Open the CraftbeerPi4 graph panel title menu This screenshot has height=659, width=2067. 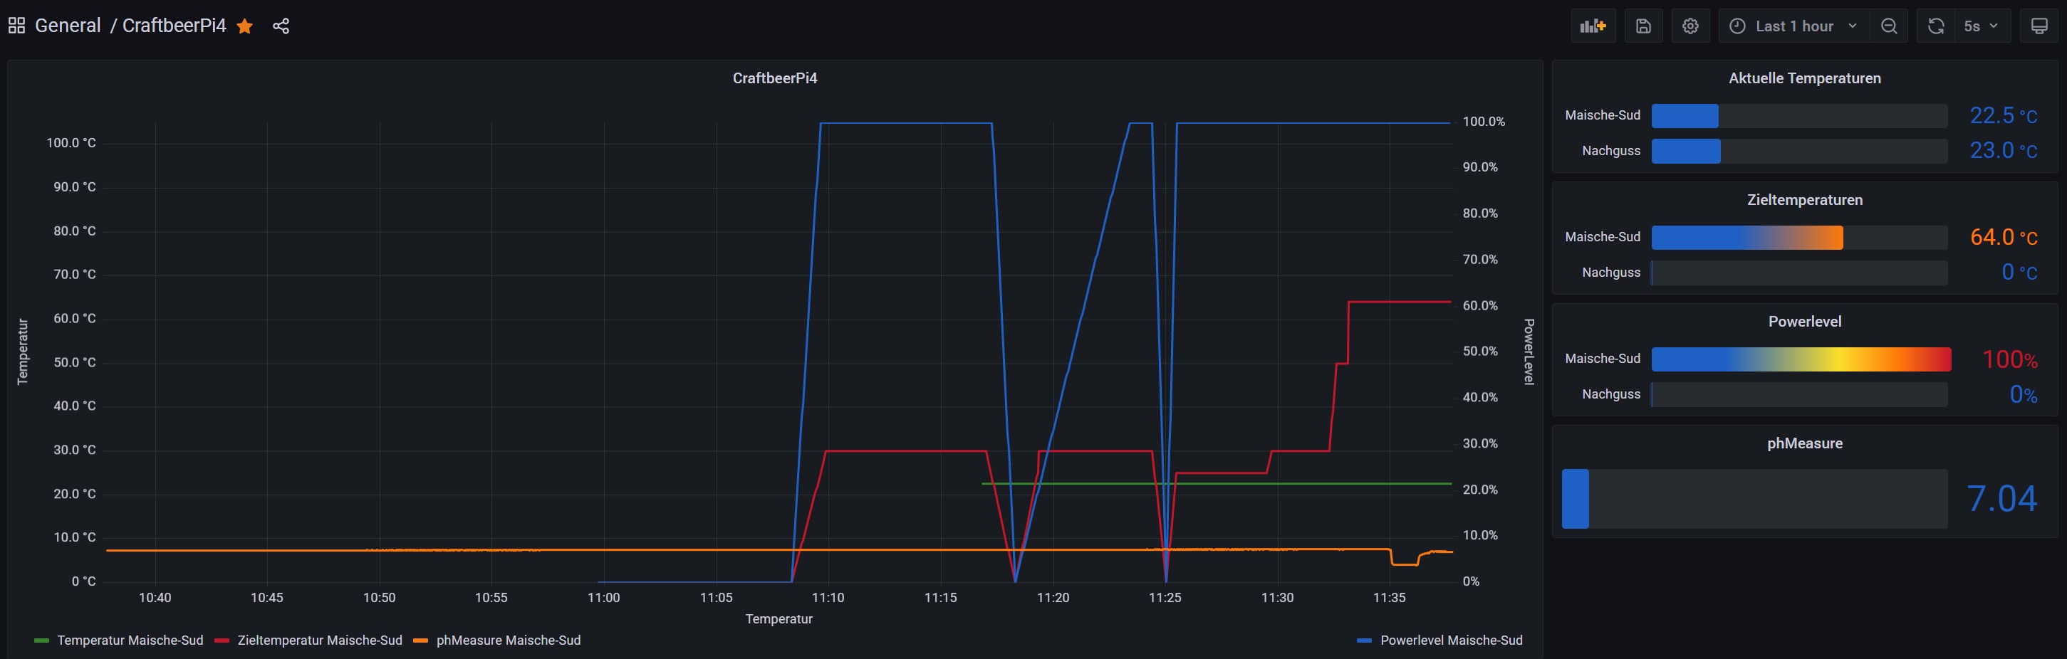click(774, 78)
